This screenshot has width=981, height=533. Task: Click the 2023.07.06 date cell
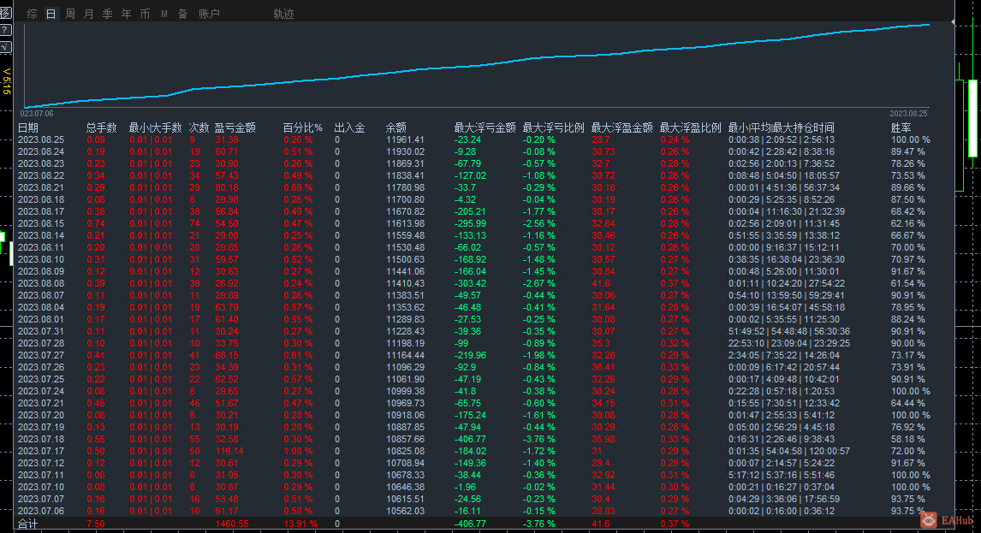coord(41,511)
